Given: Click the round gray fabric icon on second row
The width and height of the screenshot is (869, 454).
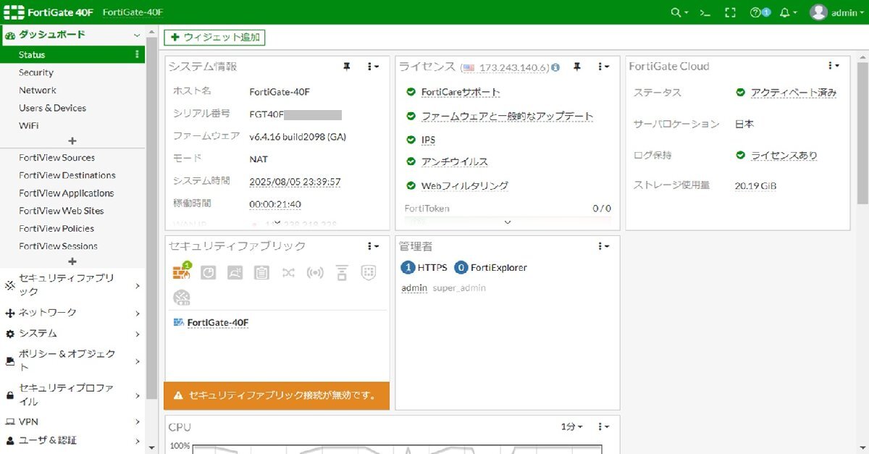Looking at the screenshot, I should (x=181, y=298).
